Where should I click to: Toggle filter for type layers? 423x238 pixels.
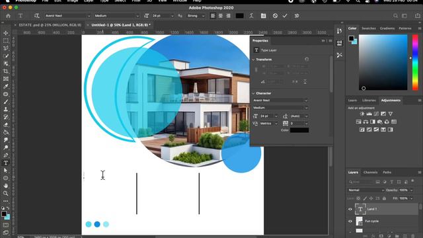coord(392,182)
